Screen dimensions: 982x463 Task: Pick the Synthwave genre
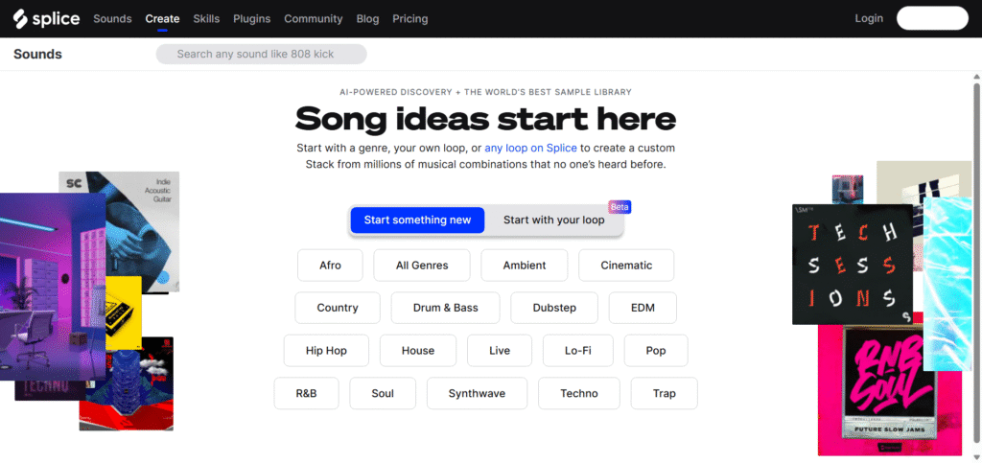point(477,394)
